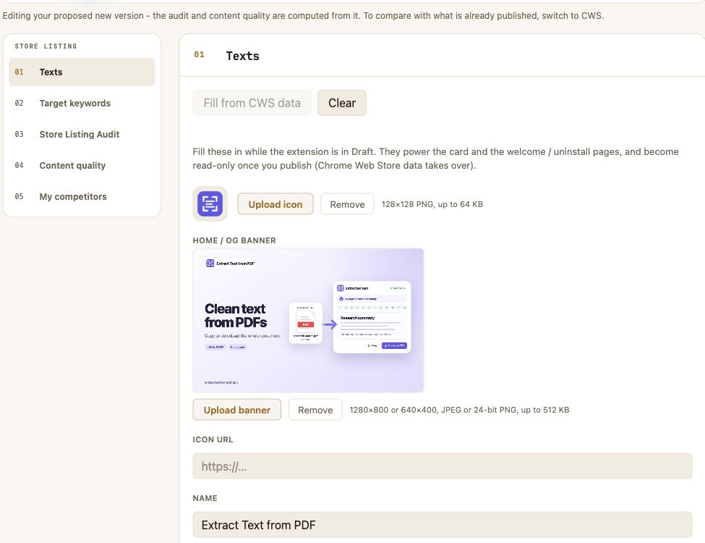705x543 pixels.
Task: Click the Texts section heading
Action: pyautogui.click(x=242, y=56)
